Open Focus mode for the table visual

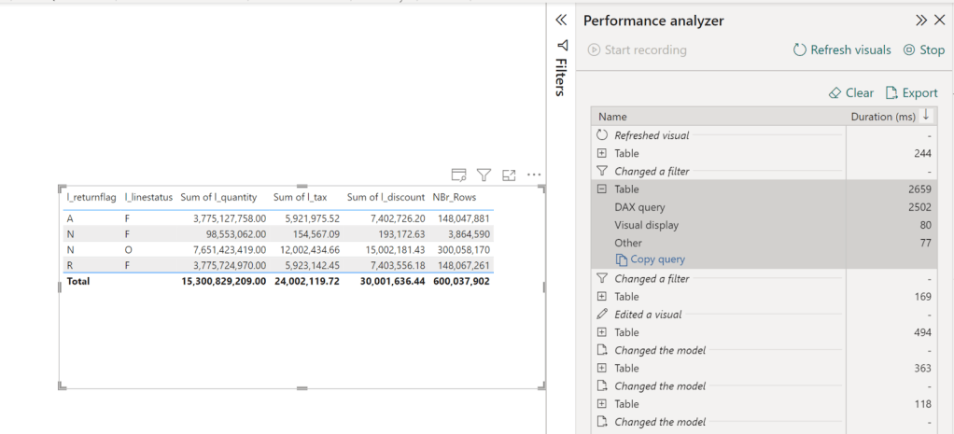coord(509,175)
